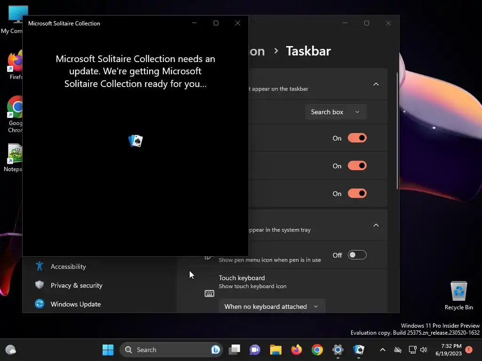
Task: Open the Chat app on the taskbar
Action: pyautogui.click(x=255, y=350)
